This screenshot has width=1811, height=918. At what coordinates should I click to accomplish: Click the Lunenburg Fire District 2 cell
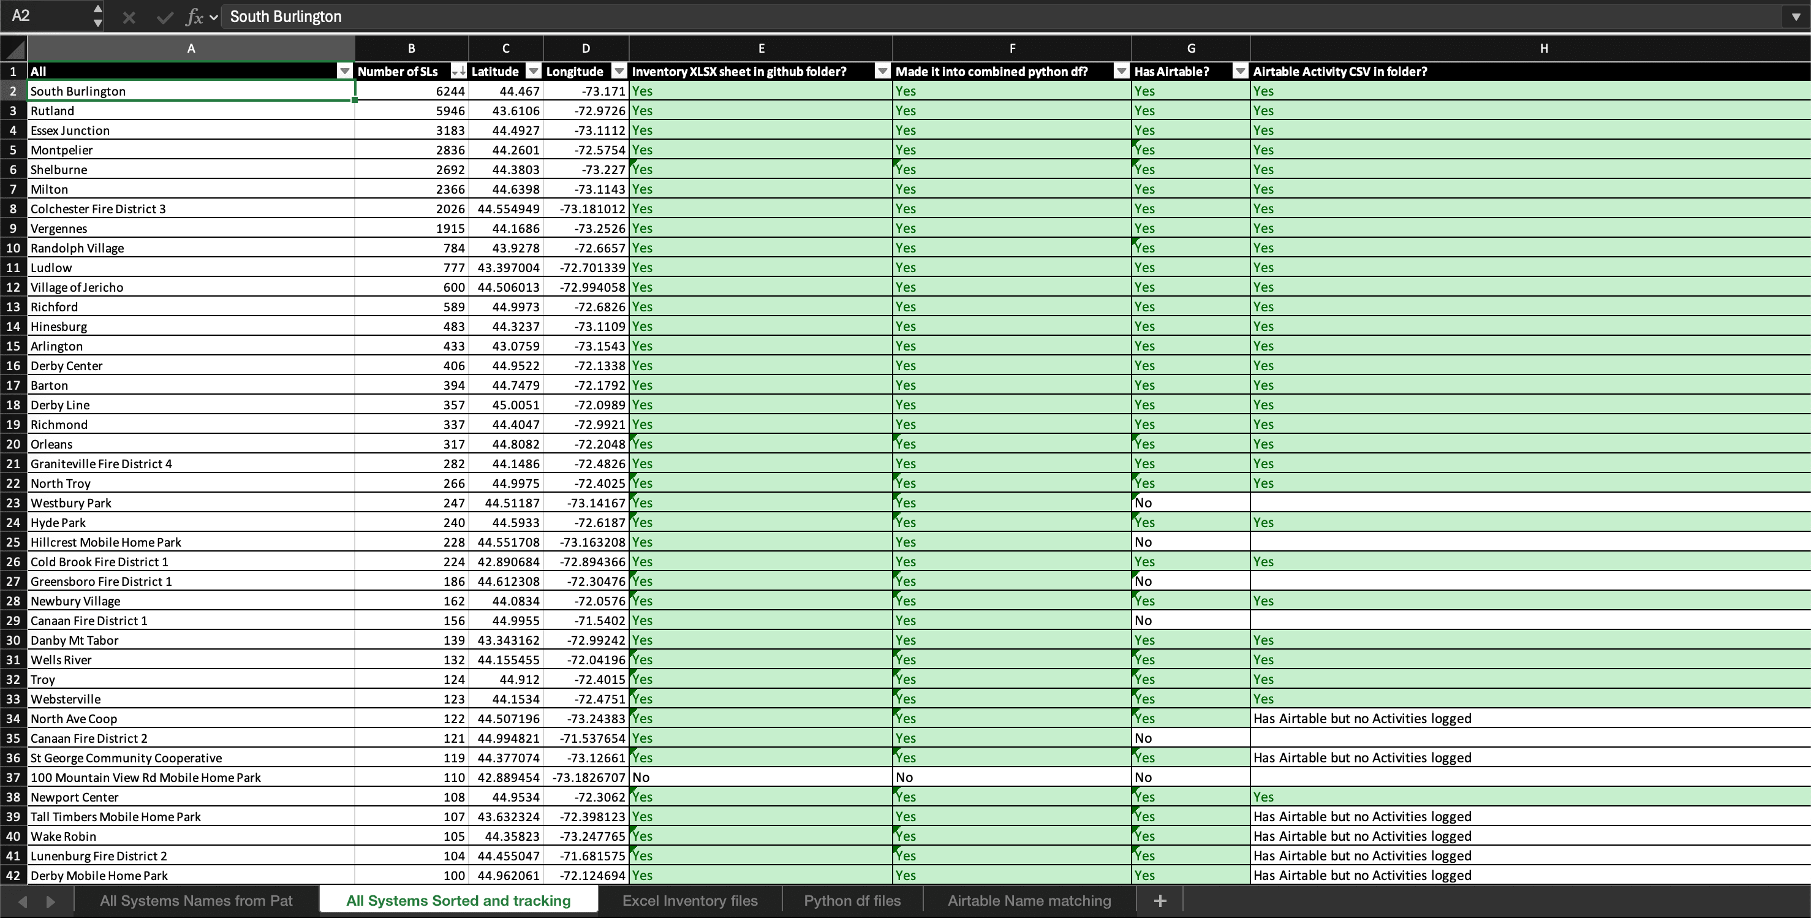[x=191, y=856]
